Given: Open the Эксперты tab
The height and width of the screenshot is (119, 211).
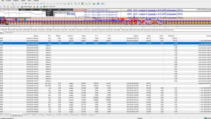Looking at the screenshot, I should click(x=84, y=115).
